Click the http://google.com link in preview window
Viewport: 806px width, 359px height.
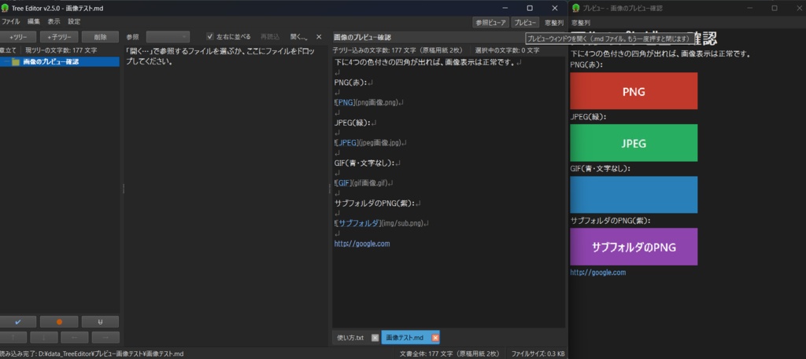[x=598, y=273]
